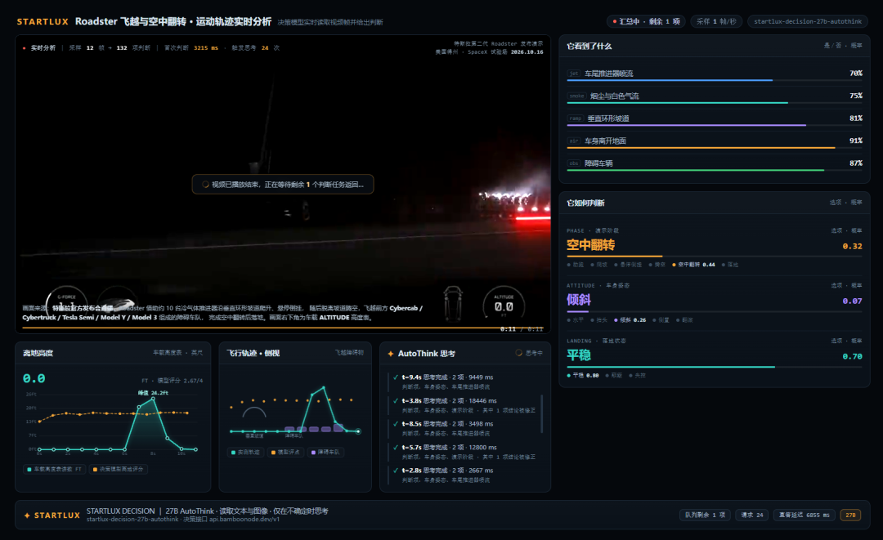Click the 27B badge in the footer
This screenshot has height=540, width=883.
pyautogui.click(x=850, y=515)
